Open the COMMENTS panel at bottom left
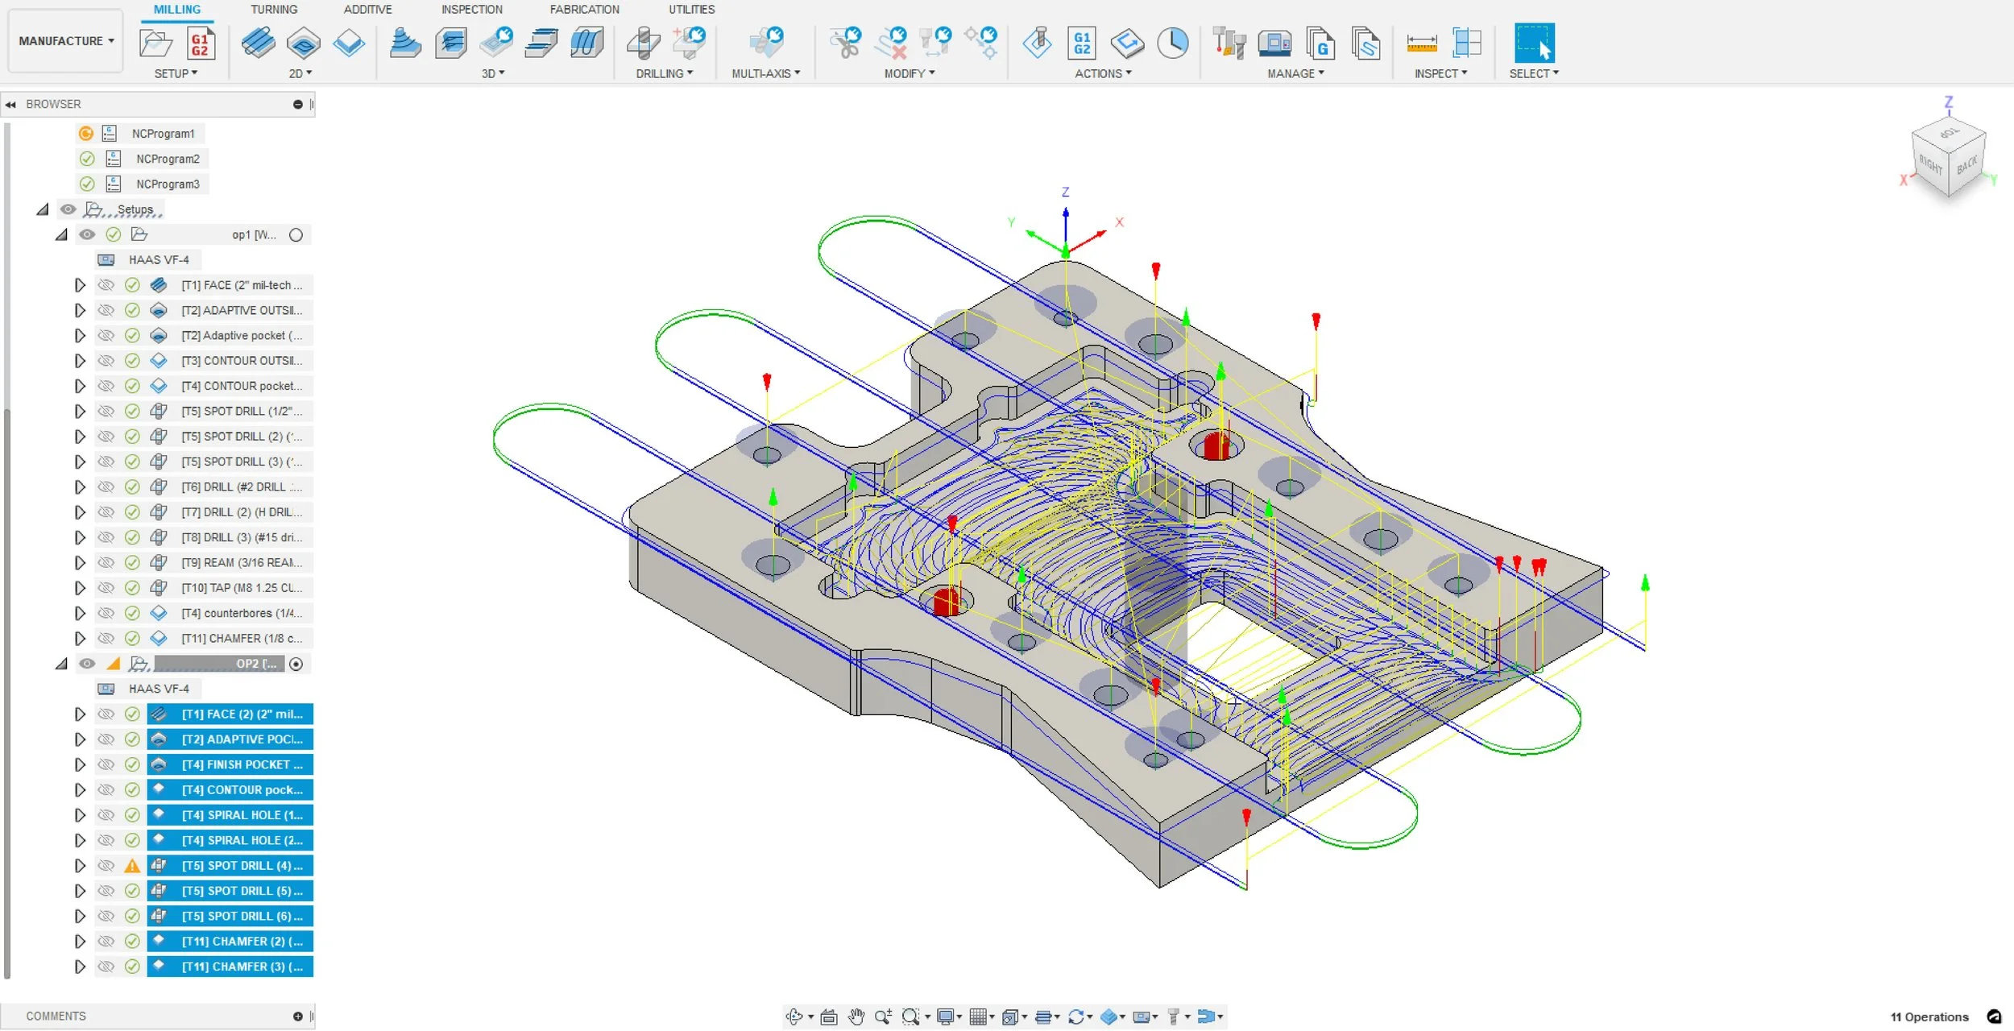 coord(55,1016)
